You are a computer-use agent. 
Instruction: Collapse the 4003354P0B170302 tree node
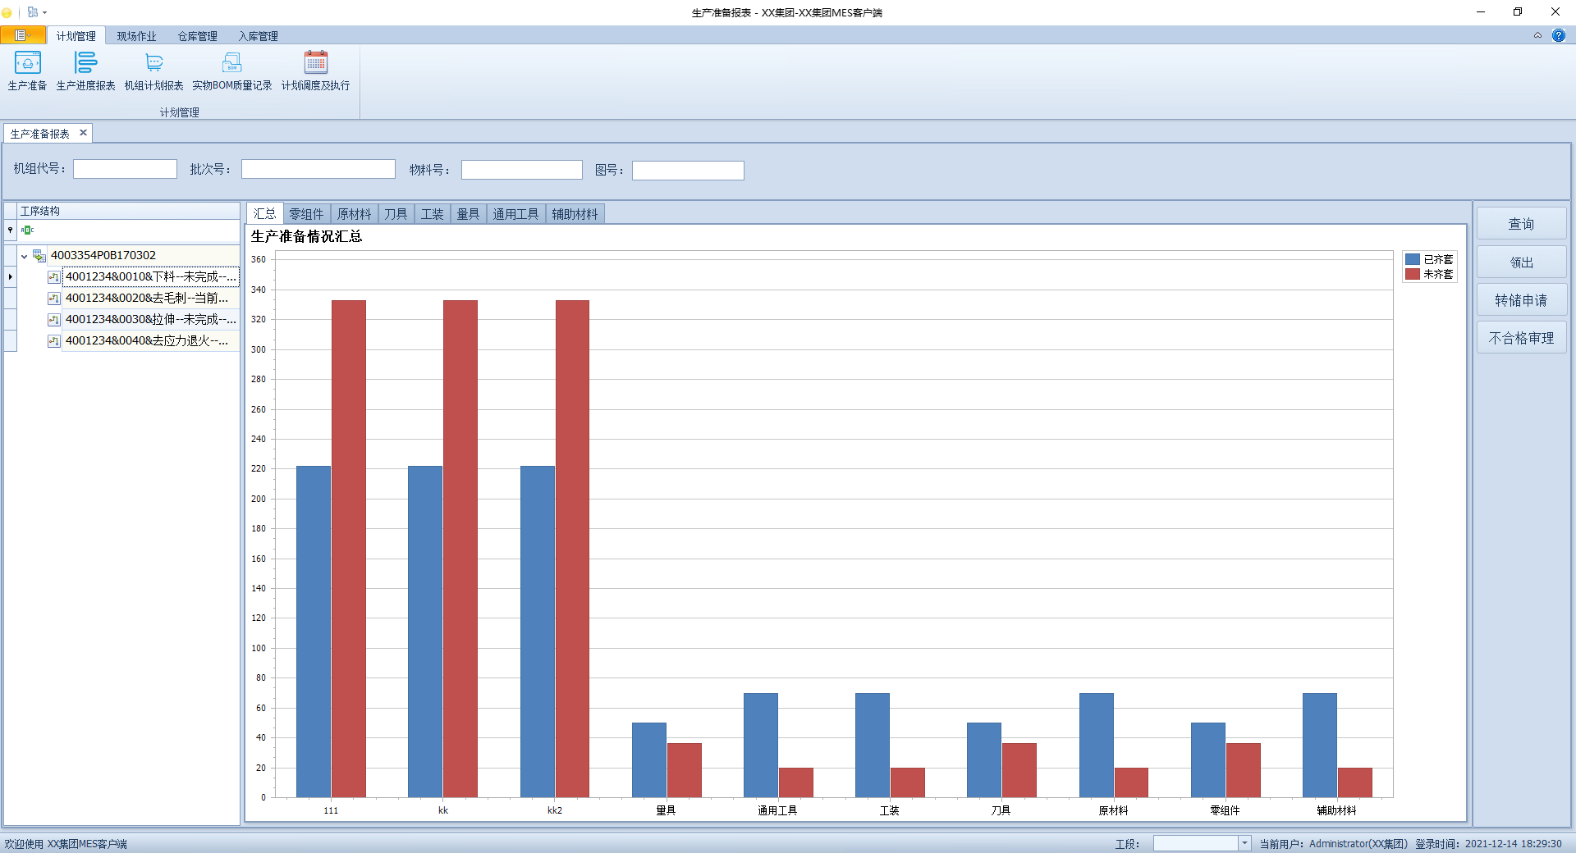click(x=25, y=256)
